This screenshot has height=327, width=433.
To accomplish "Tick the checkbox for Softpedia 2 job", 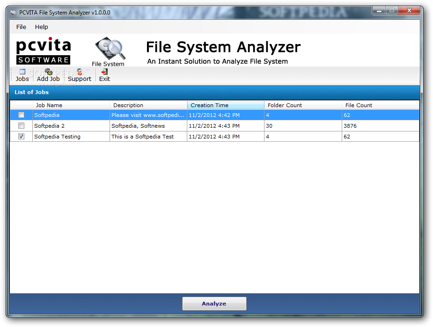I will tap(21, 125).
